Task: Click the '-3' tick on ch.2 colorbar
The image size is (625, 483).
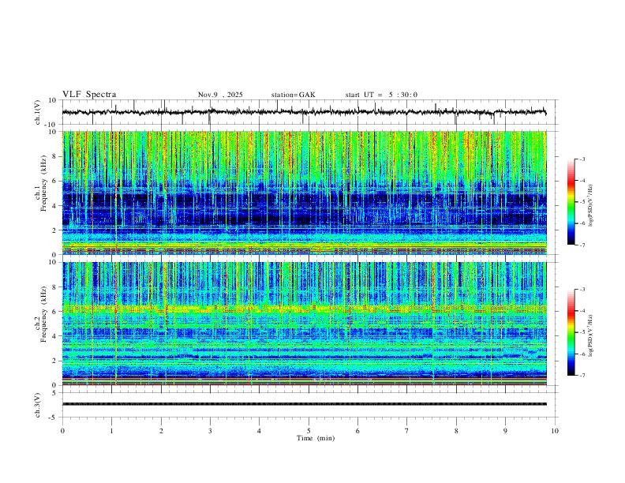Action: click(582, 290)
